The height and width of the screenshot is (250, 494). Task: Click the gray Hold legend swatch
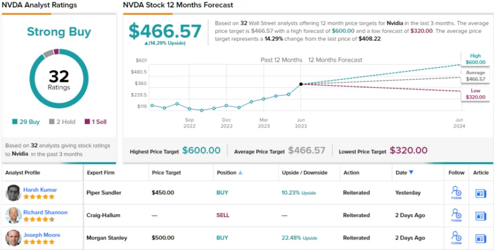point(51,122)
